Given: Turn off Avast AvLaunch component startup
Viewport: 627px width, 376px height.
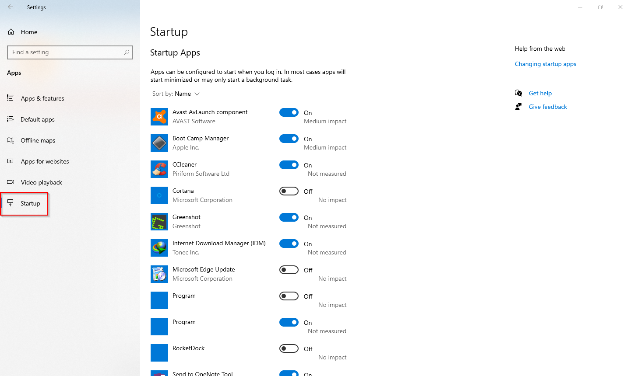Looking at the screenshot, I should coord(289,112).
